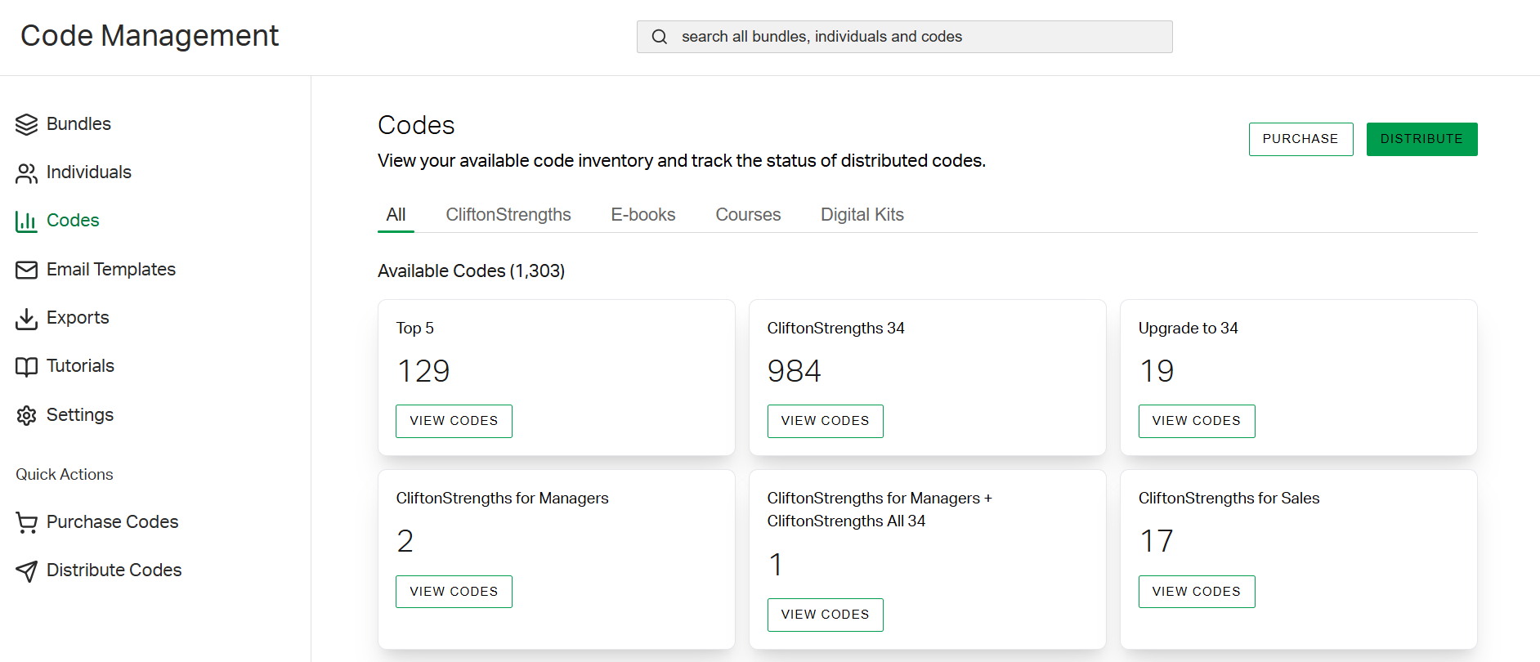Click the Tutorials book icon

point(26,367)
